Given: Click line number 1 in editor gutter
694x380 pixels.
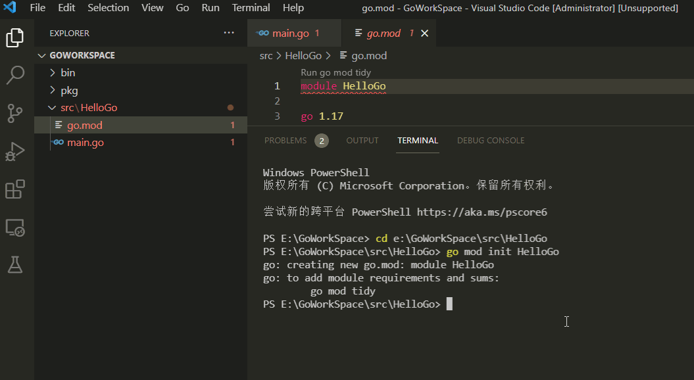Looking at the screenshot, I should pyautogui.click(x=277, y=86).
